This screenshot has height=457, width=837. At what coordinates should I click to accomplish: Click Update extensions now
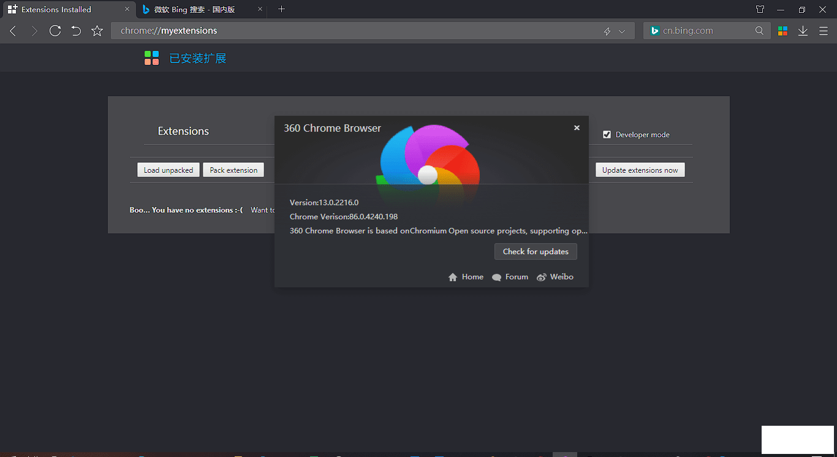640,170
